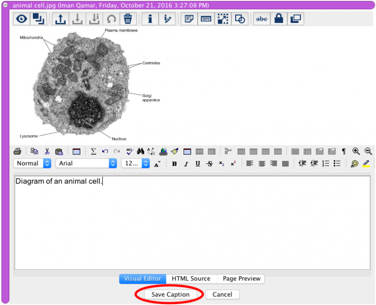Switch to the Page Preview tab
The height and width of the screenshot is (305, 376).
click(241, 279)
